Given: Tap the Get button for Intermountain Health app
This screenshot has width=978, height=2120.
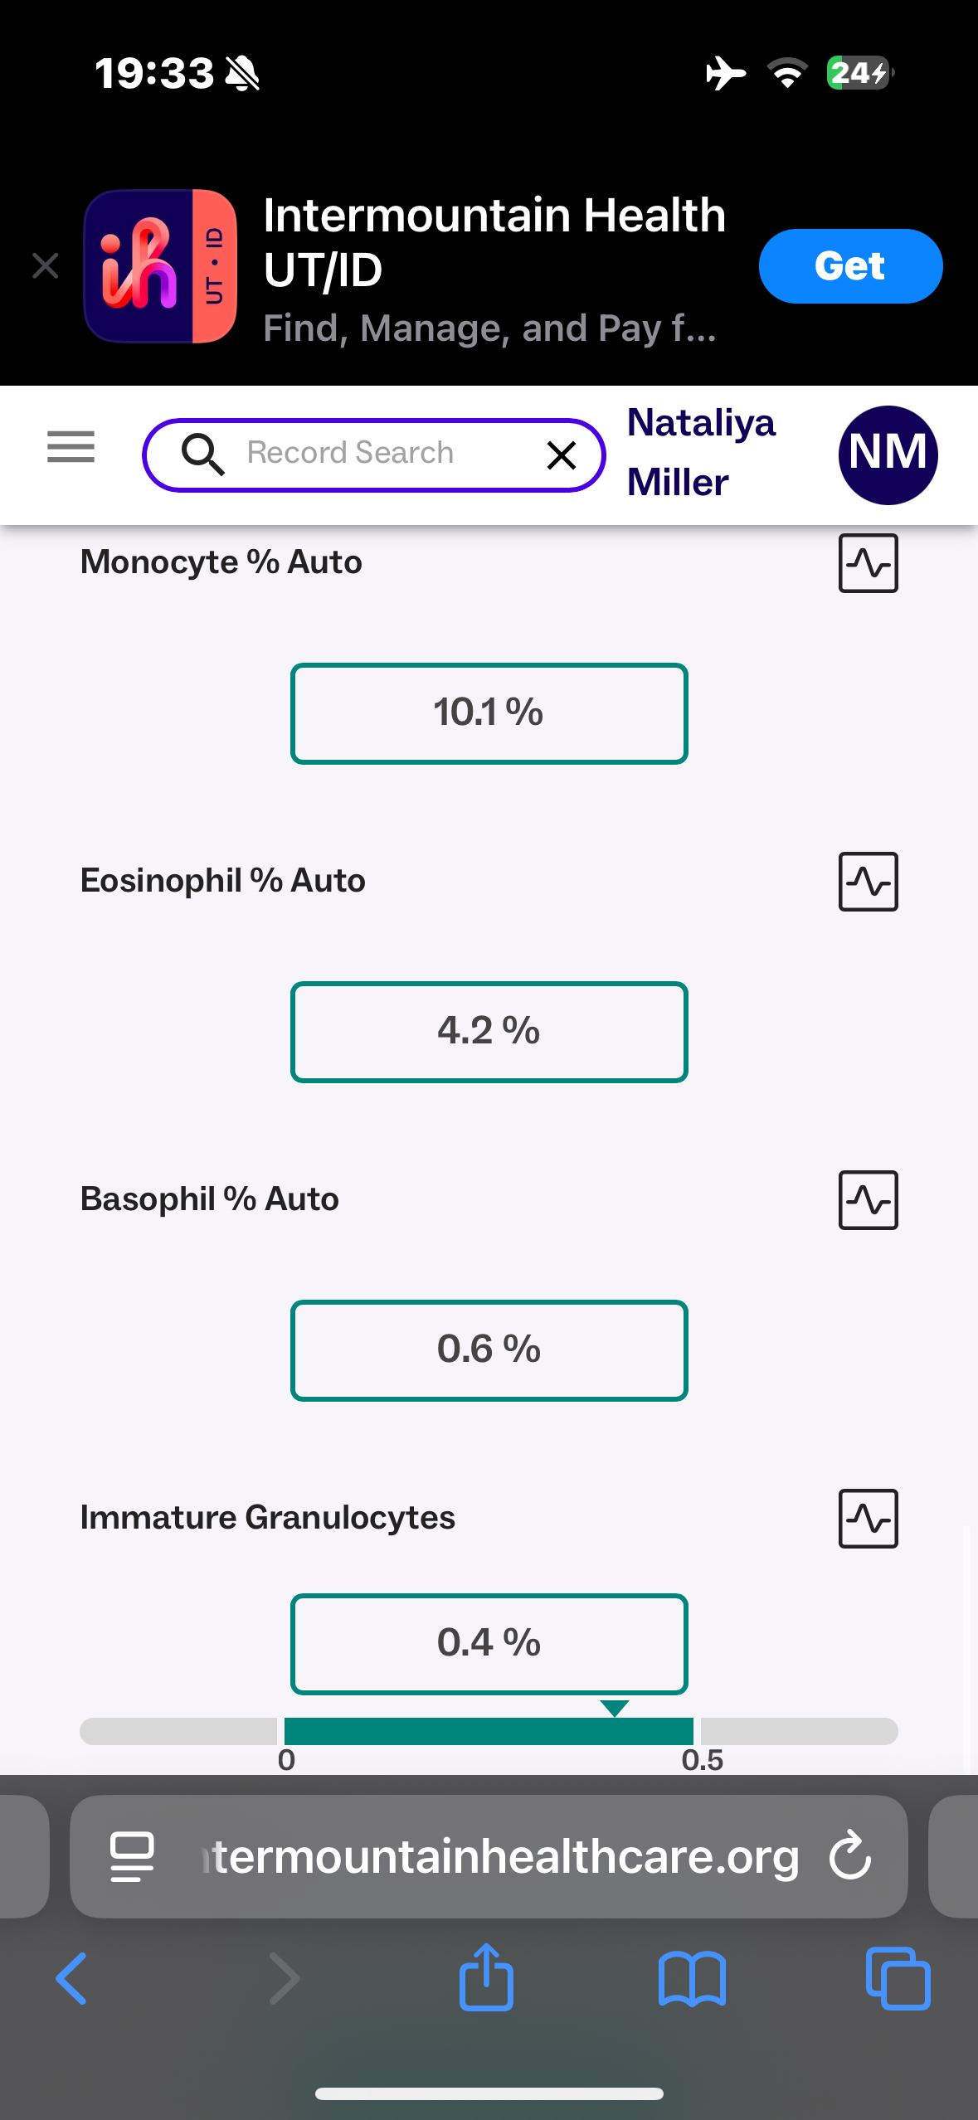Looking at the screenshot, I should pos(849,266).
